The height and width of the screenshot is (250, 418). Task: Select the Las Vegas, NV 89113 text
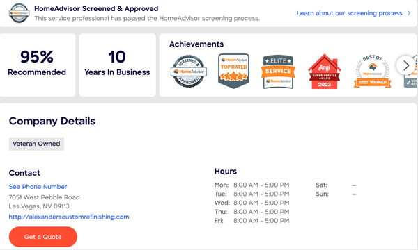(39, 206)
